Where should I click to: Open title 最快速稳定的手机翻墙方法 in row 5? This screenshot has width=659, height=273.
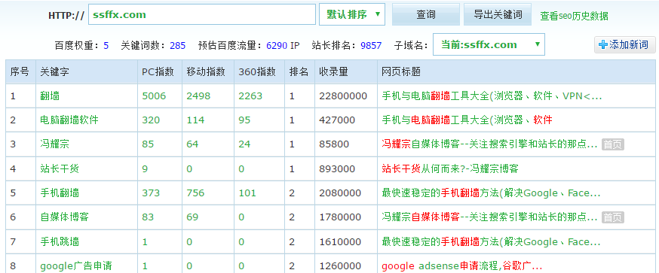(491, 193)
